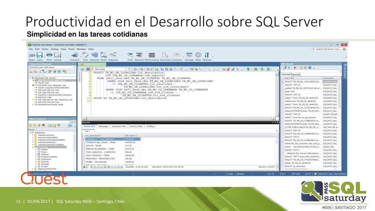Click the 'begin tran' entry in SQL Recall

point(290,91)
